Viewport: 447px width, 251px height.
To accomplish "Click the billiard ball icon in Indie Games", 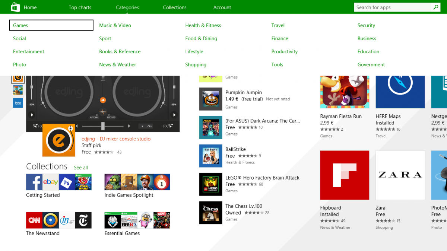I will click(162, 182).
